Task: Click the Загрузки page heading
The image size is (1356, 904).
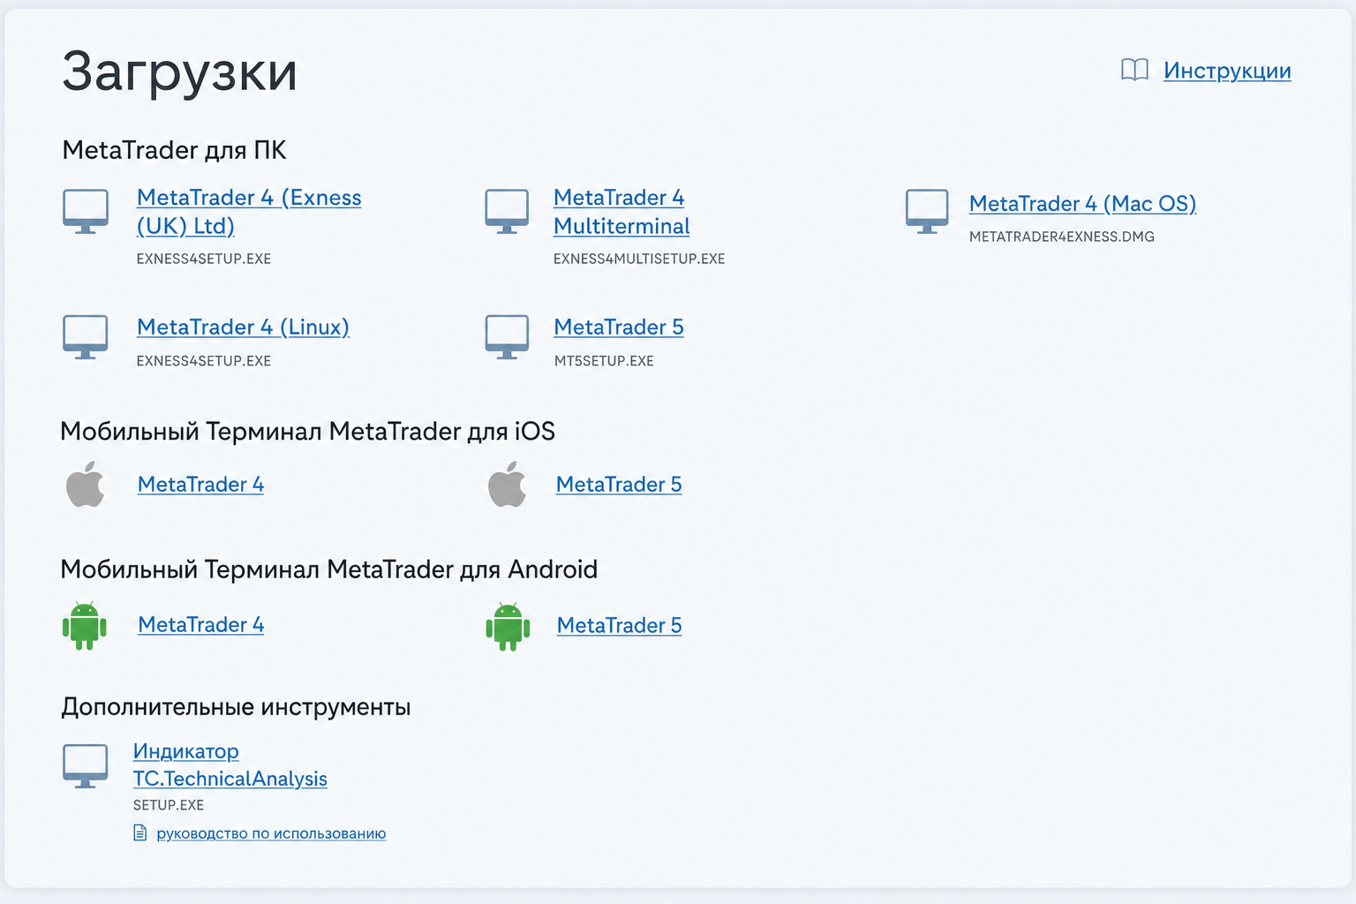Action: pyautogui.click(x=179, y=72)
